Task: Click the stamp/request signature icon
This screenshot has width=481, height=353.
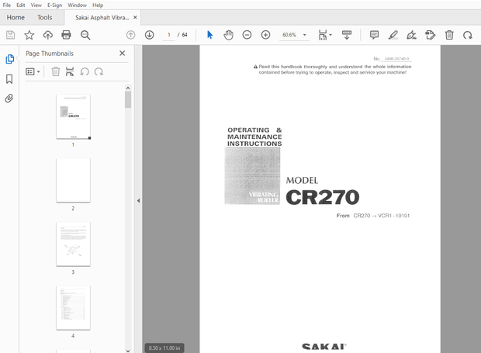Action: 430,35
